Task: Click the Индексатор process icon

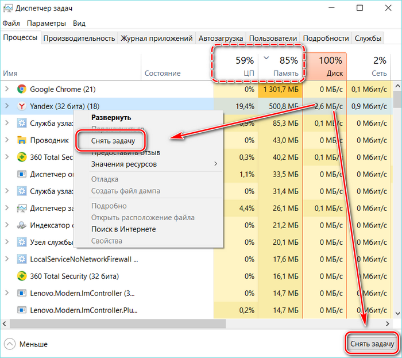Action: pos(22,225)
